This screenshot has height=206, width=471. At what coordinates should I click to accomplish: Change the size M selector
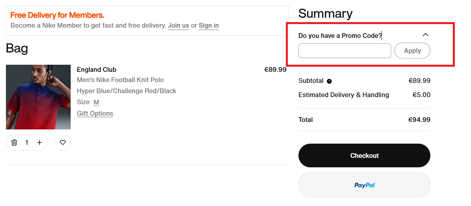[x=96, y=102]
